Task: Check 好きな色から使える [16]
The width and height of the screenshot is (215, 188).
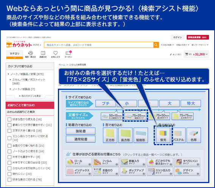Action: (9, 119)
